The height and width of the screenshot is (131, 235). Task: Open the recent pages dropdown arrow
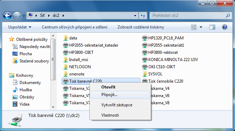[24, 15]
